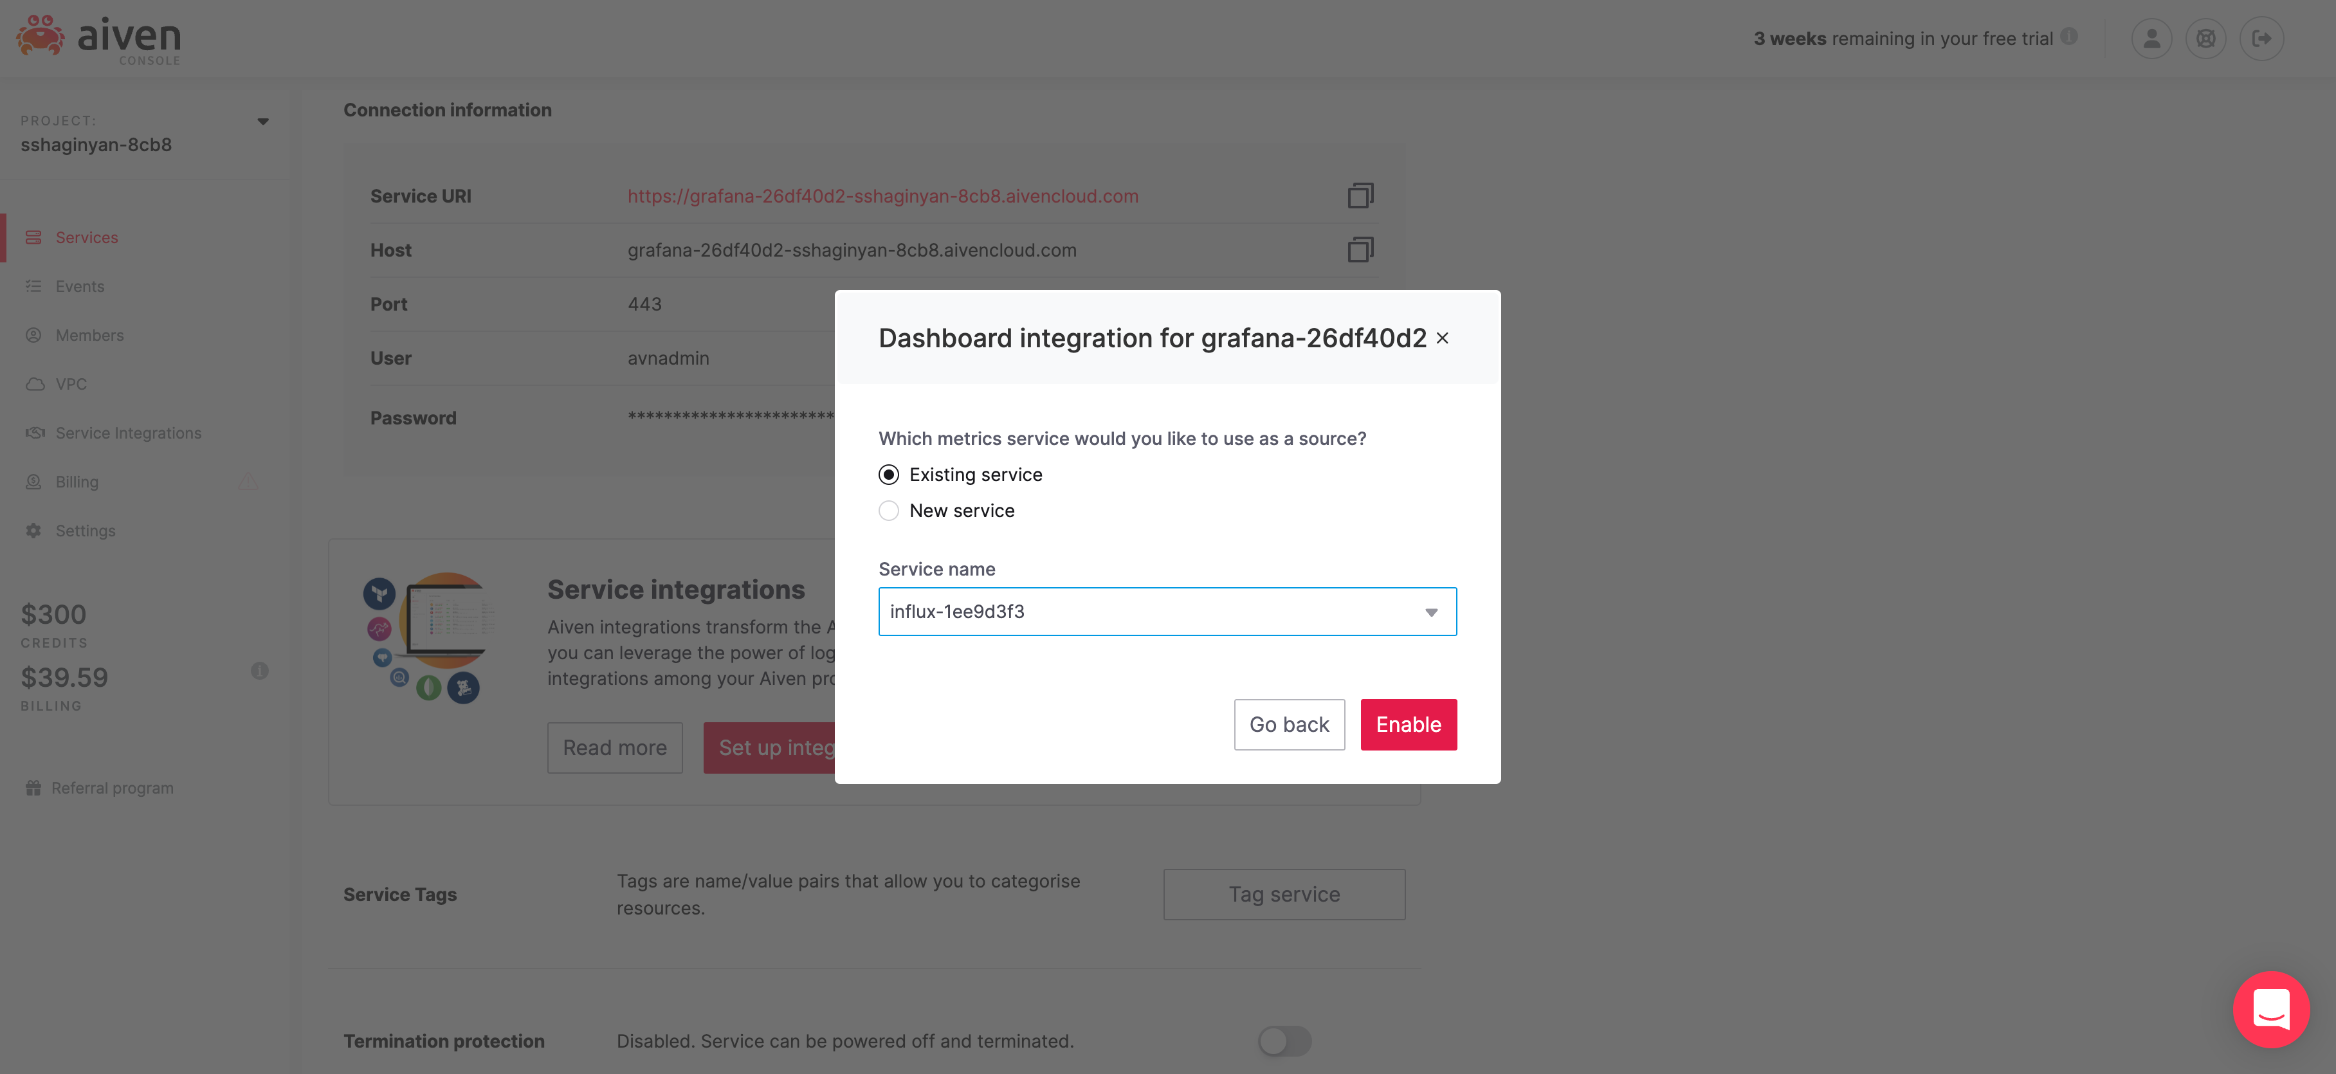Click the Tag service button
Image resolution: width=2336 pixels, height=1074 pixels.
pos(1283,895)
